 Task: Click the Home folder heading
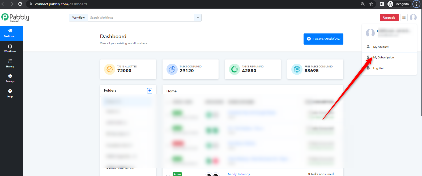(172, 91)
